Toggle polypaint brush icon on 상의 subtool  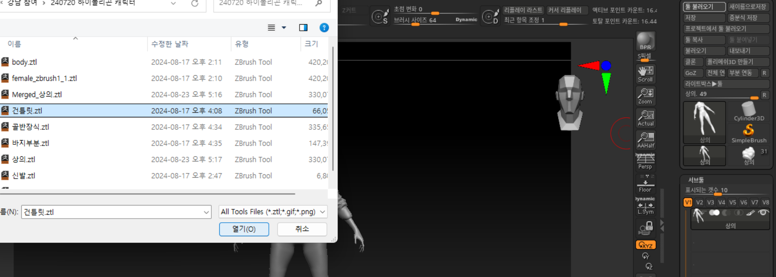(750, 213)
